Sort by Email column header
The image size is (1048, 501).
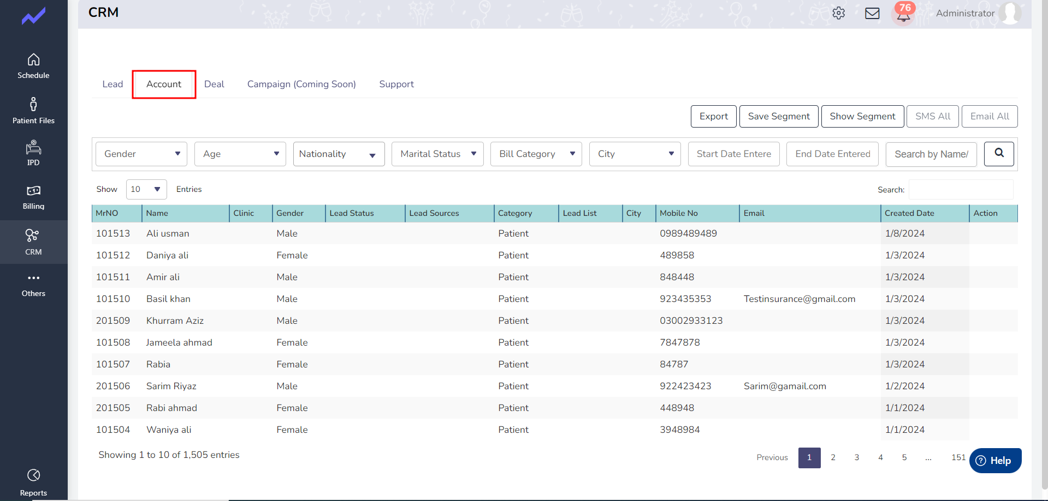click(x=810, y=213)
